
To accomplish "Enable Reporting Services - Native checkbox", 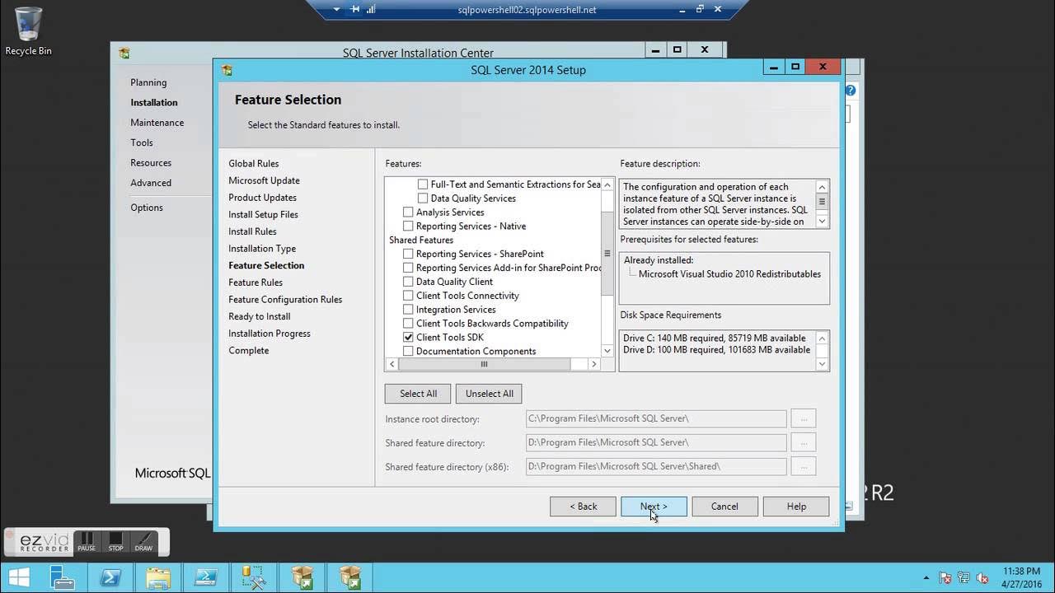I will pyautogui.click(x=408, y=226).
